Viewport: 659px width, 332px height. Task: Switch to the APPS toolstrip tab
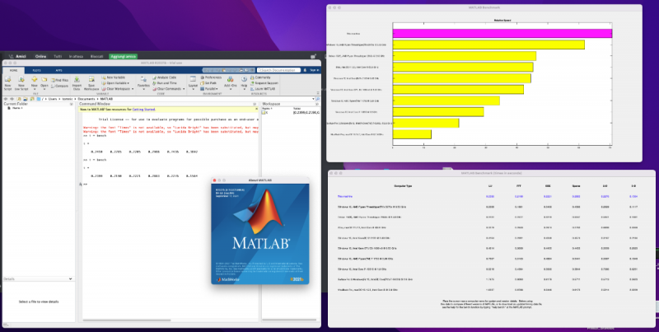pyautogui.click(x=58, y=70)
